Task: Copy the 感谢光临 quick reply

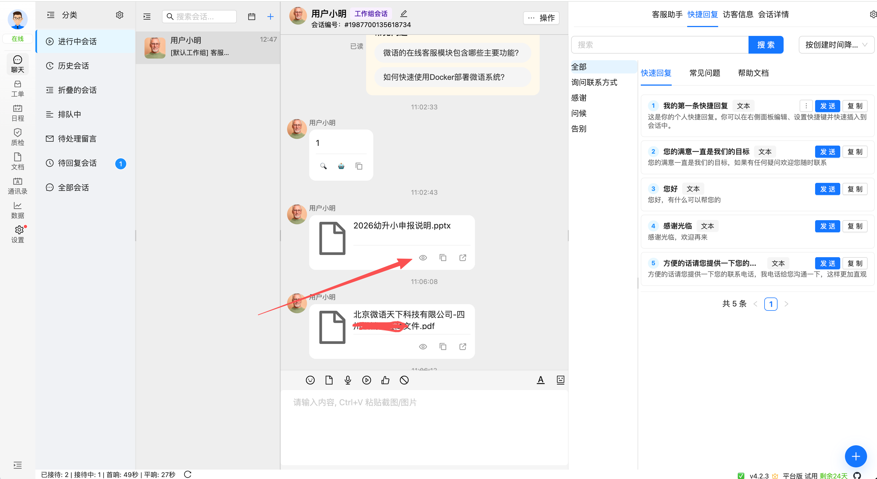Action: click(x=855, y=226)
